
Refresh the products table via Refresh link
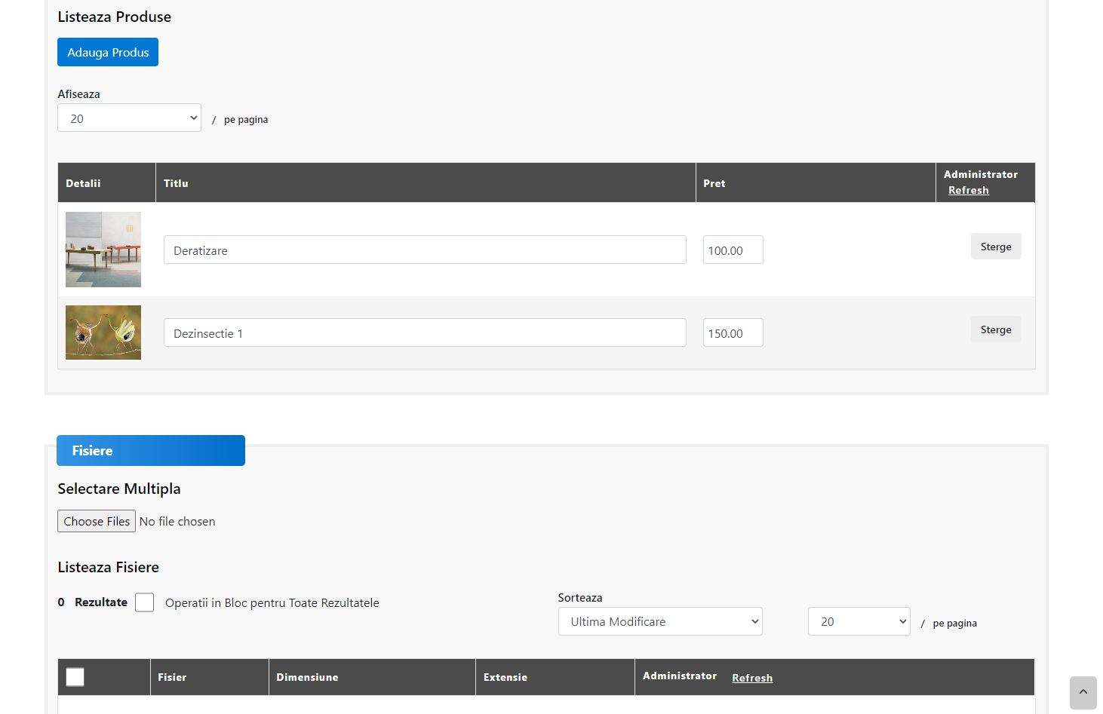[x=968, y=190]
